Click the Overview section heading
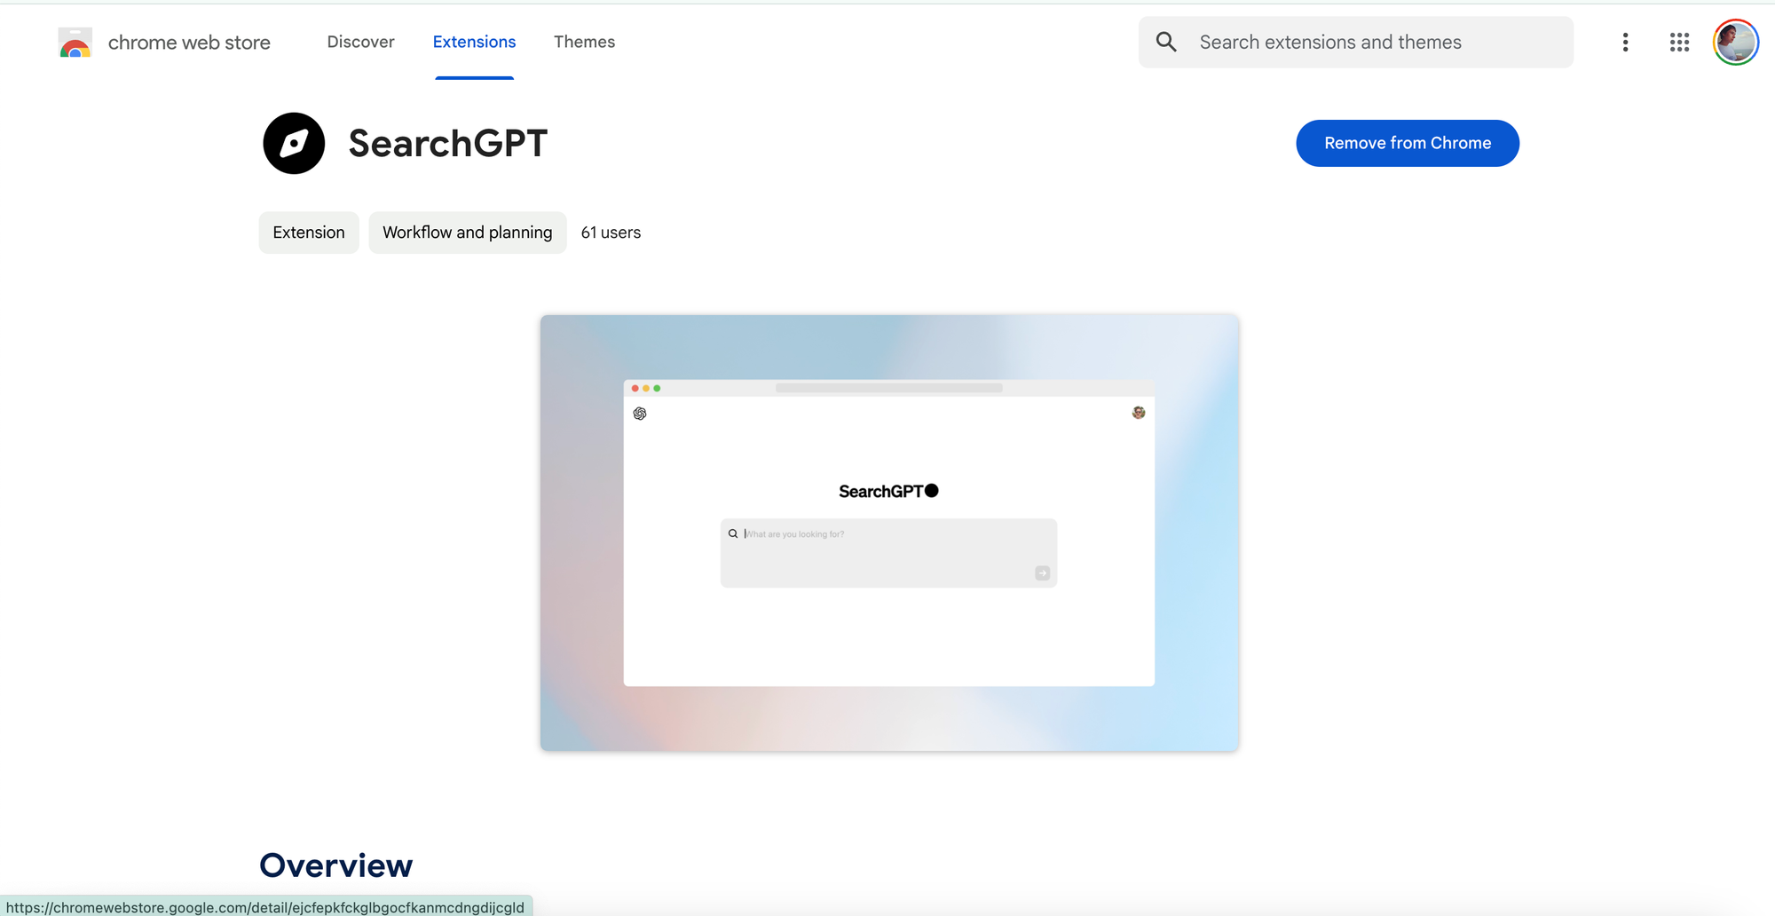The width and height of the screenshot is (1775, 916). pos(335,865)
